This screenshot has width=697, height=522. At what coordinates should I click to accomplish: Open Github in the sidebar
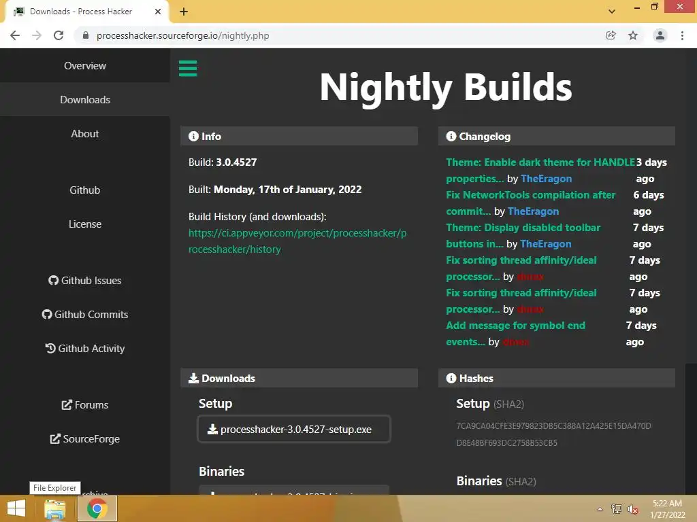click(85, 190)
